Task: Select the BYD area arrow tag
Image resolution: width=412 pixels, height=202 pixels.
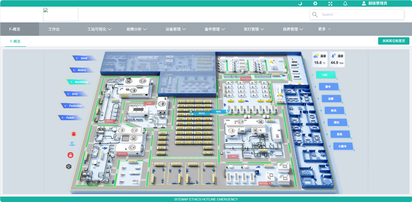Action: pos(76,94)
